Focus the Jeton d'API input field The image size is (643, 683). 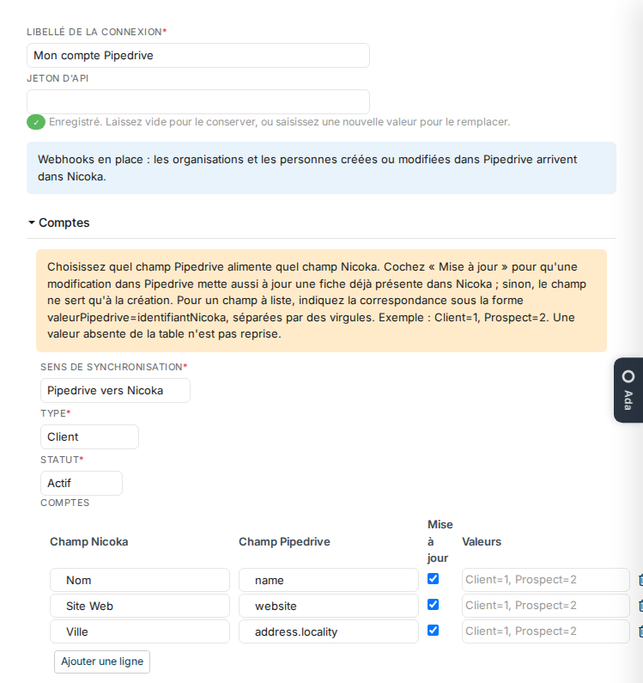pos(198,102)
